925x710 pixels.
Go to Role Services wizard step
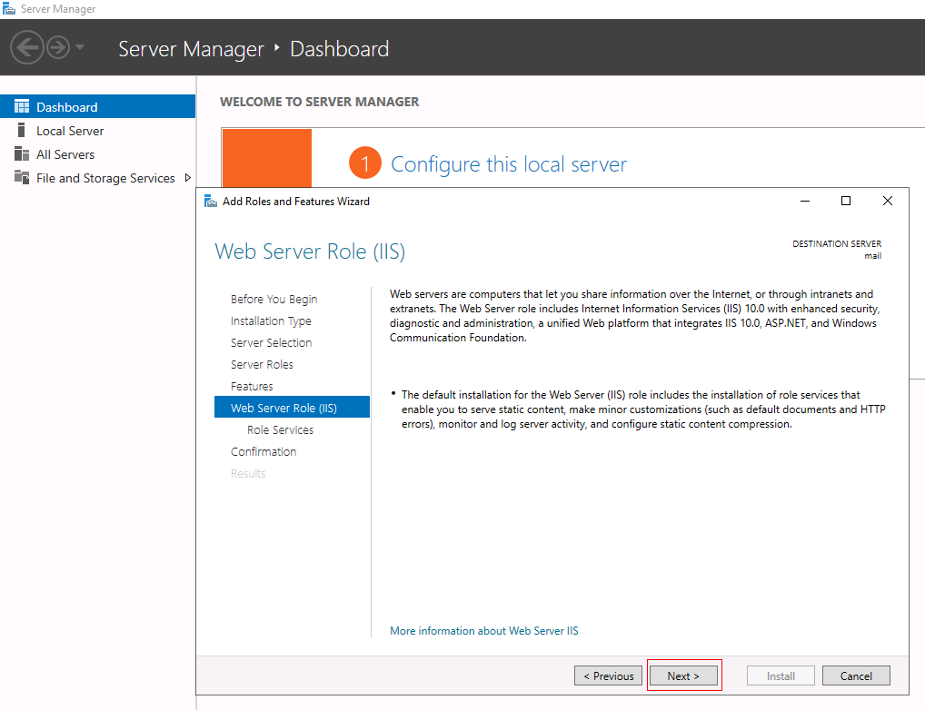(280, 429)
